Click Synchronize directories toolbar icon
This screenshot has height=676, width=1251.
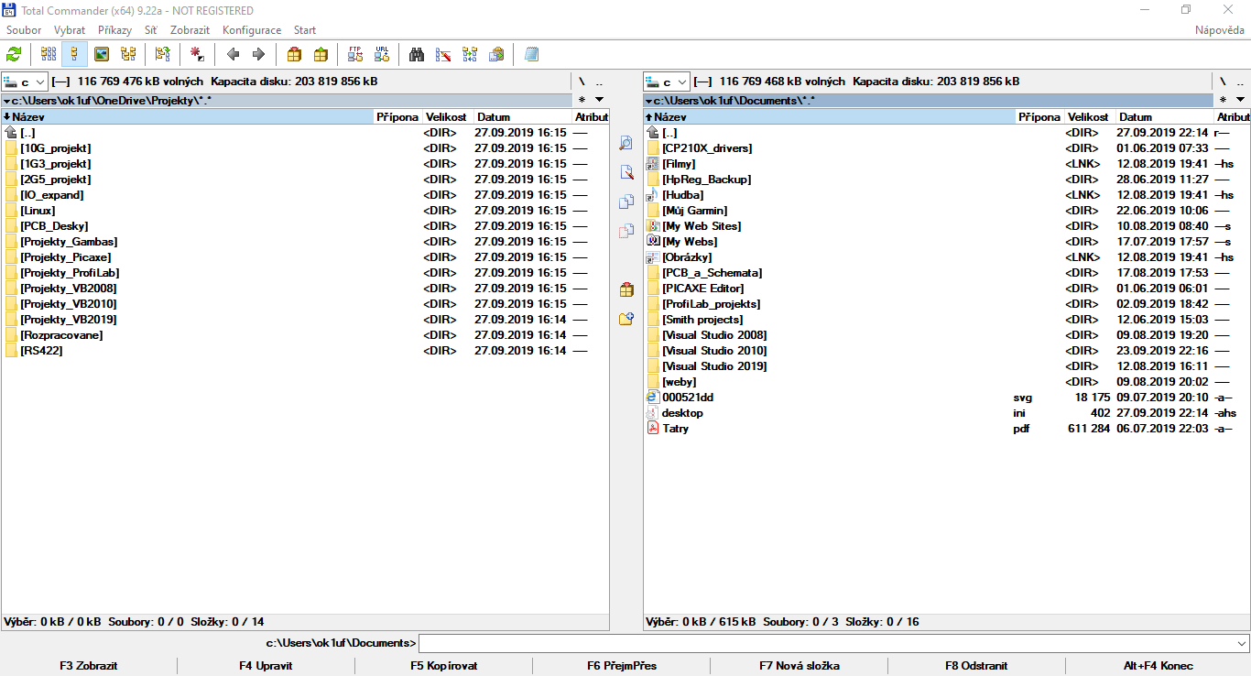pyautogui.click(x=470, y=54)
